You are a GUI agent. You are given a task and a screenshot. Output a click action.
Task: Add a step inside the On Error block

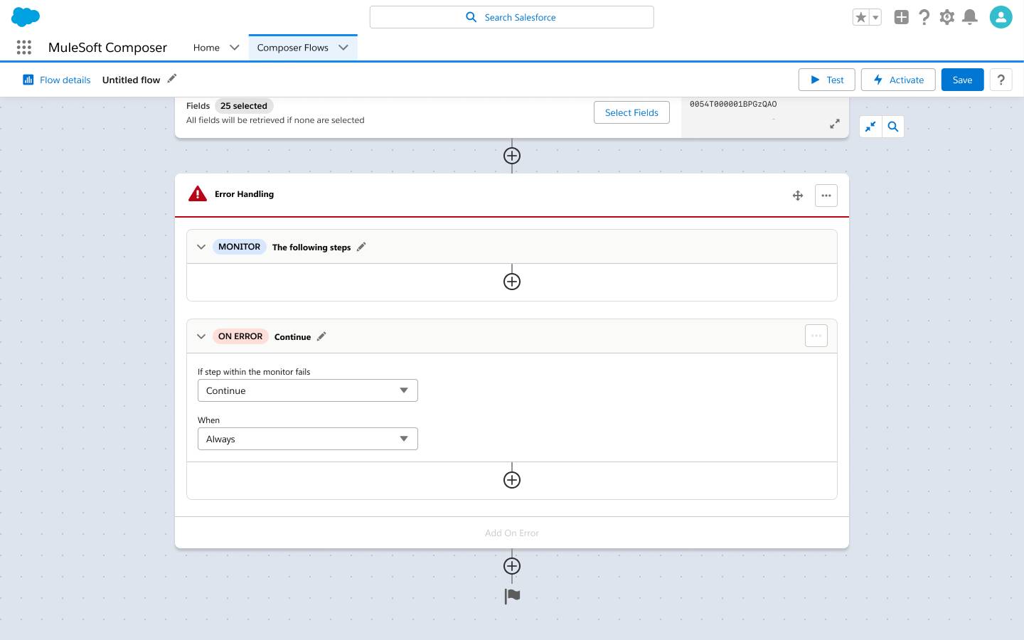[x=512, y=480]
